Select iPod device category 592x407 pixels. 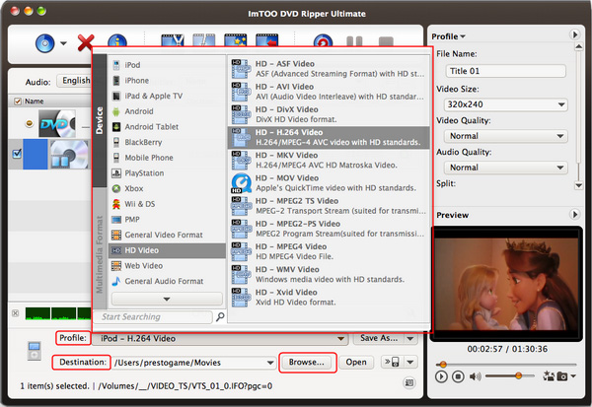click(167, 65)
